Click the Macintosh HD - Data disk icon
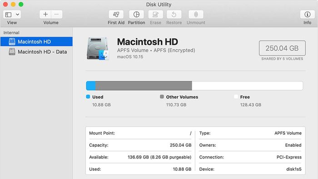Screen dimensions: 318x179 tap(12, 52)
